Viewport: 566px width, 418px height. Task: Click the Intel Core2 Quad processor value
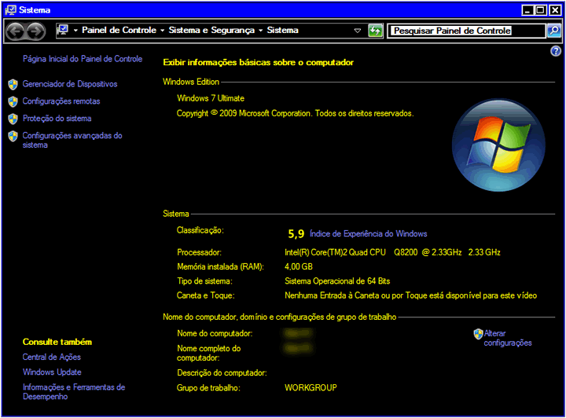click(x=392, y=252)
